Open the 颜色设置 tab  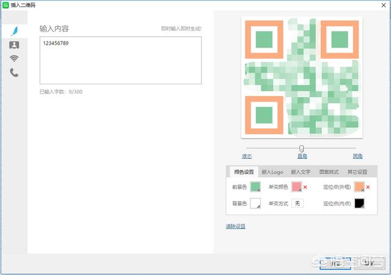click(244, 172)
